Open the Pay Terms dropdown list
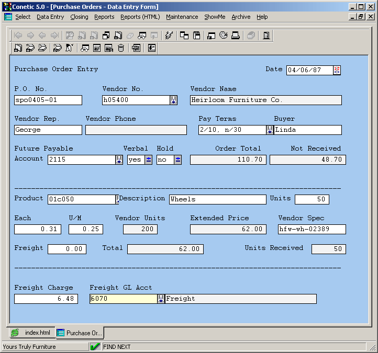This screenshot has width=378, height=353. [270, 130]
